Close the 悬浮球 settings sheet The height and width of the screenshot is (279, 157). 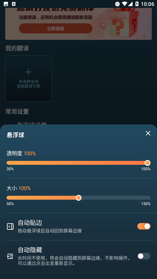pos(148,133)
